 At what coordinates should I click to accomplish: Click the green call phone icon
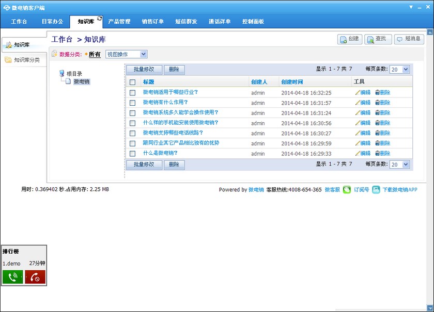[x=13, y=276]
